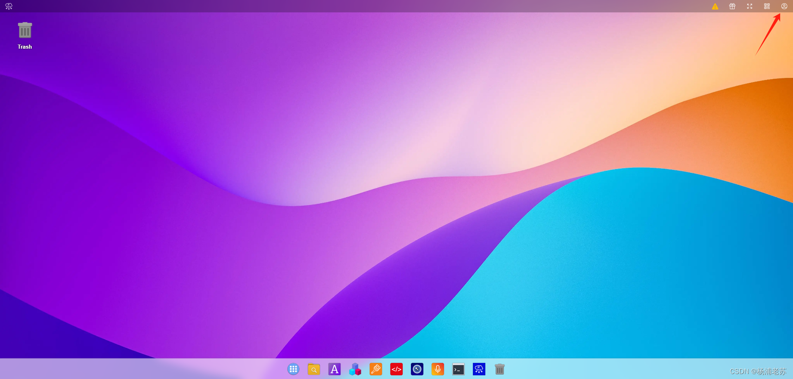Screen dimensions: 793x379
Task: Open the Puter logo menu in top bar
Action: click(9, 6)
